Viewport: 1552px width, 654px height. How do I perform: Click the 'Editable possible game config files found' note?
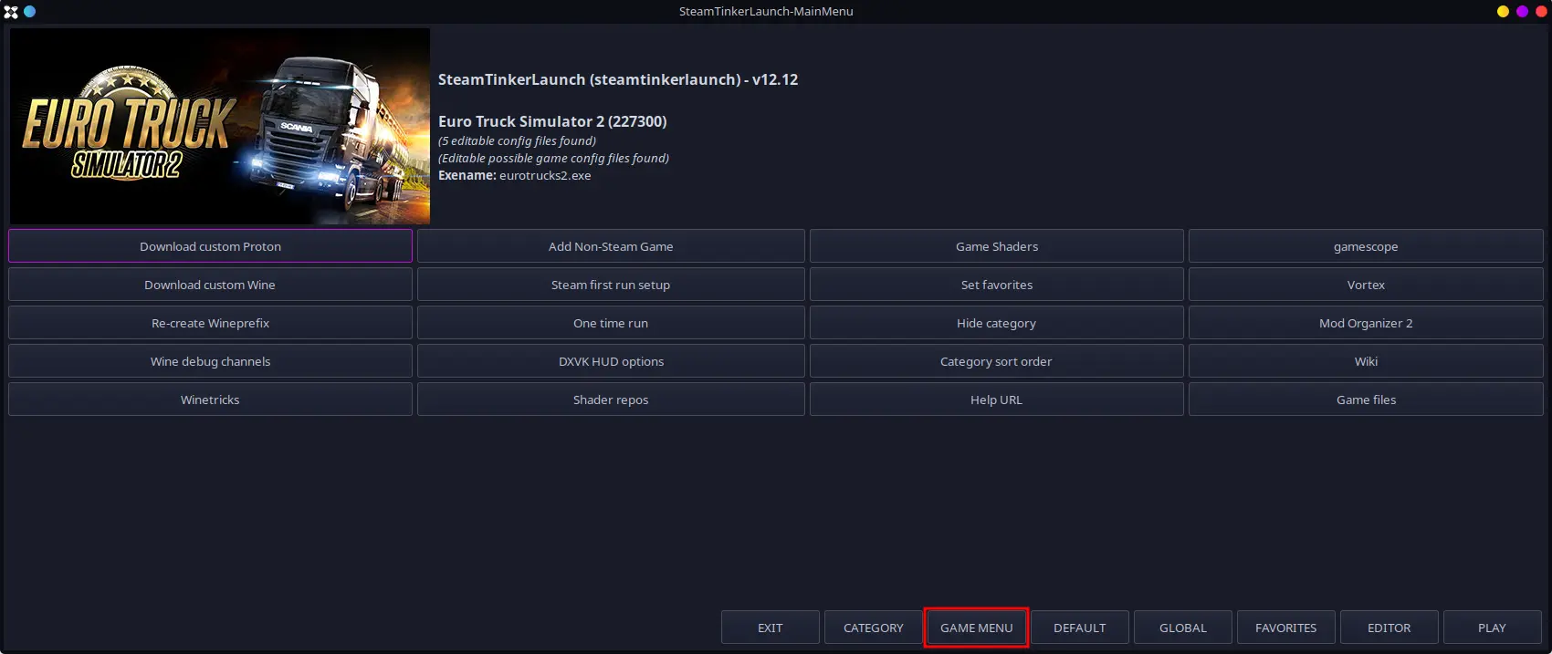coord(553,158)
